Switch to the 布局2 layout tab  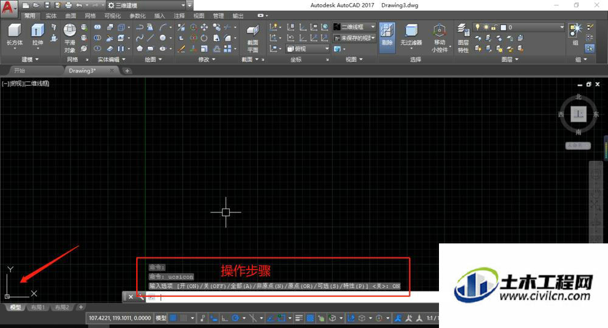[x=61, y=307]
